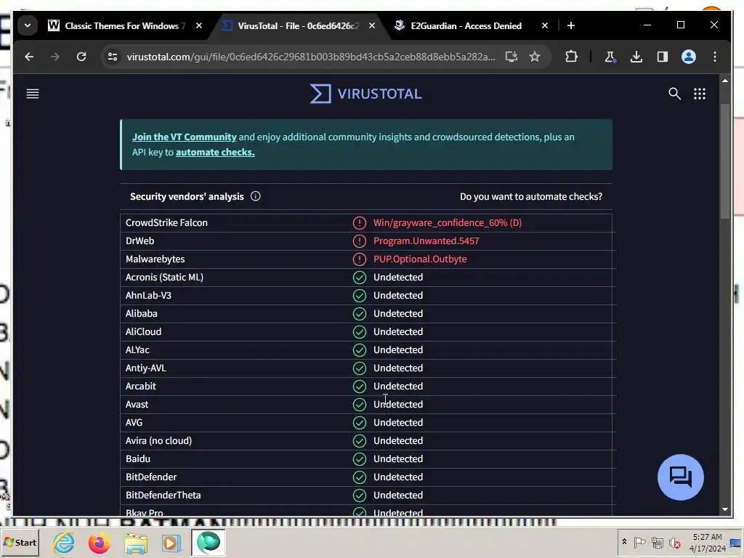This screenshot has height=558, width=744.
Task: Open Windows Explorer folder on taskbar
Action: tap(136, 543)
